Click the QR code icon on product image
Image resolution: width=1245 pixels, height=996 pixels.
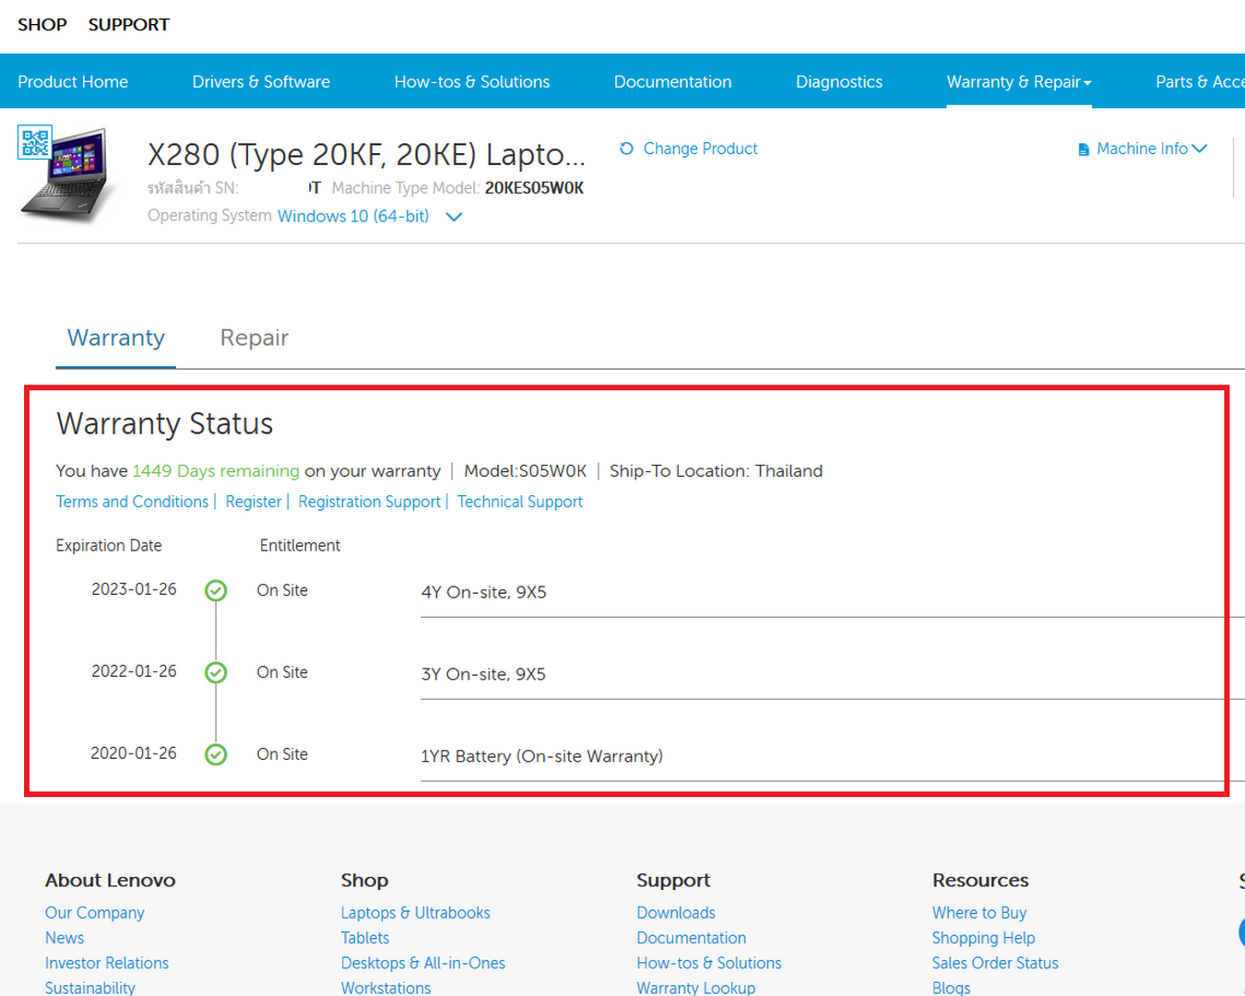pos(35,142)
